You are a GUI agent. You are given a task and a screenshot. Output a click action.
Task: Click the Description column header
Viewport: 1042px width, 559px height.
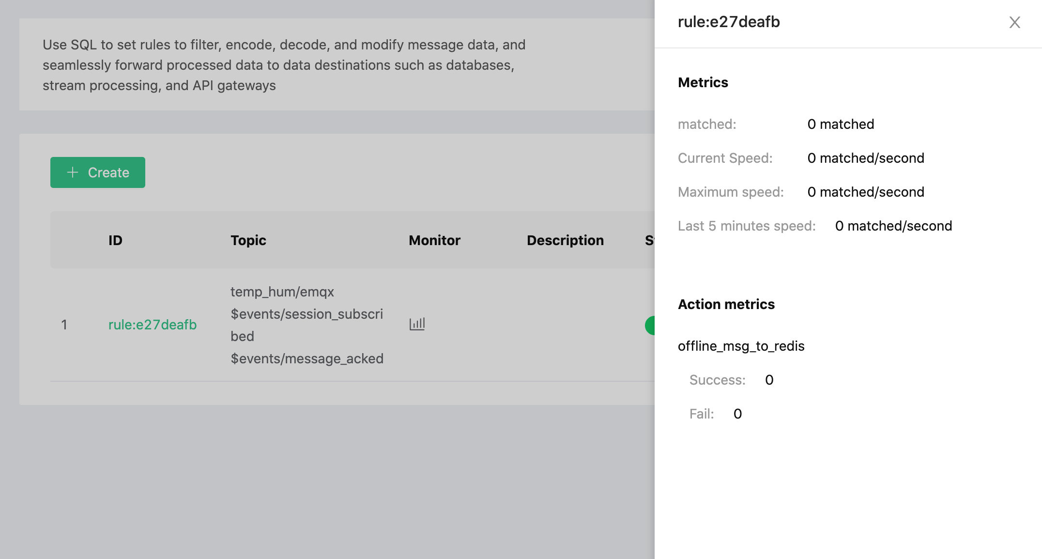click(x=565, y=240)
